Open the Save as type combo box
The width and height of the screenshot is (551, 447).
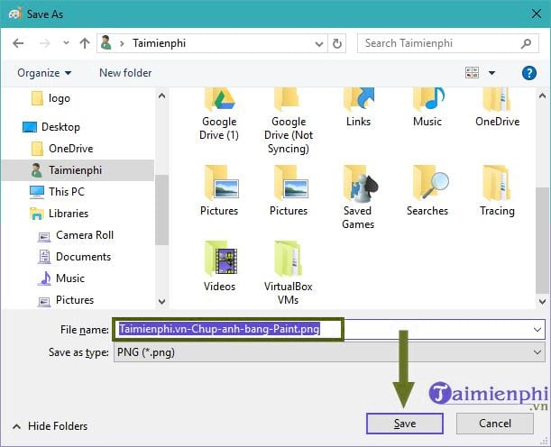[330, 352]
